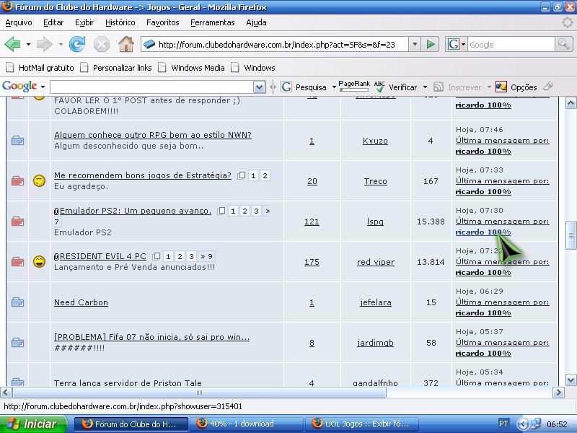
Task: Click the folder icon of Need Carbon topic
Action: [17, 302]
